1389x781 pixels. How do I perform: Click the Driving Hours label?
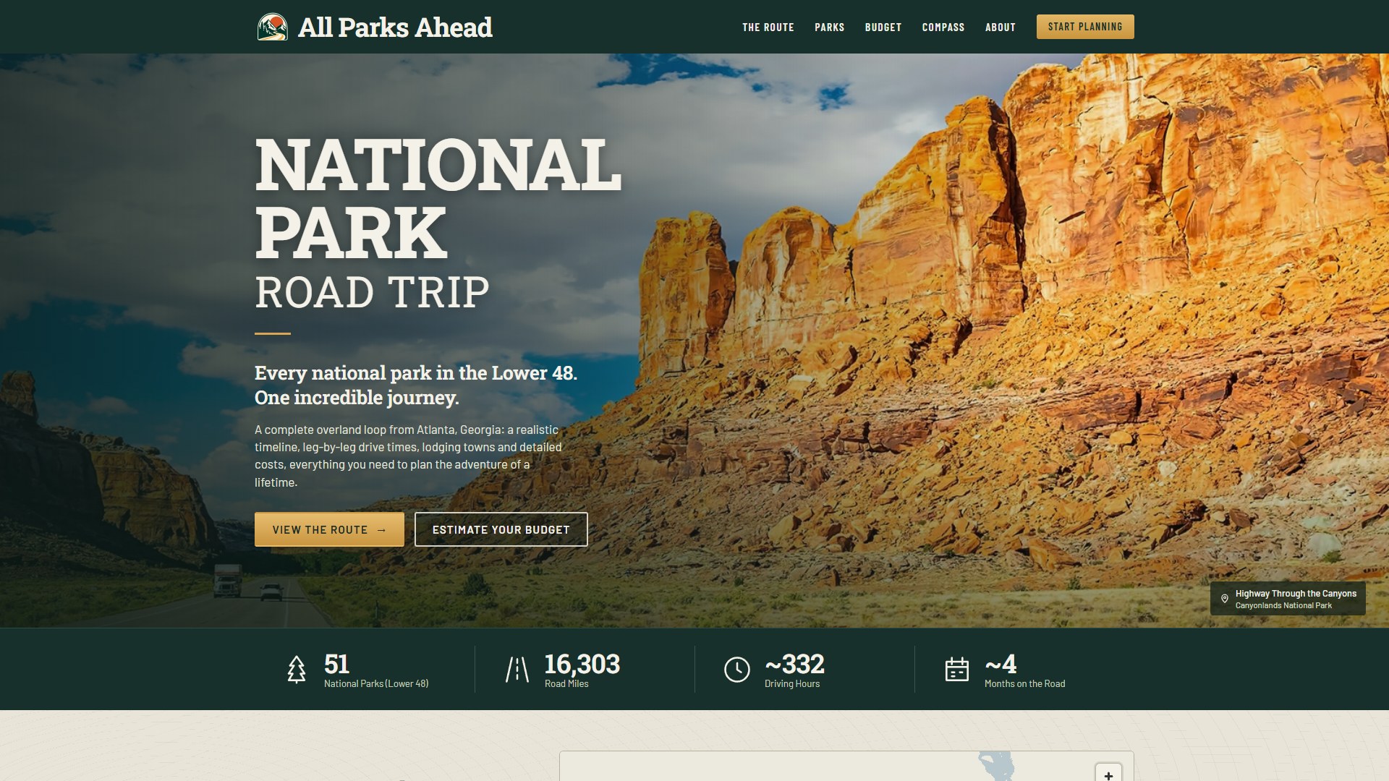[791, 683]
